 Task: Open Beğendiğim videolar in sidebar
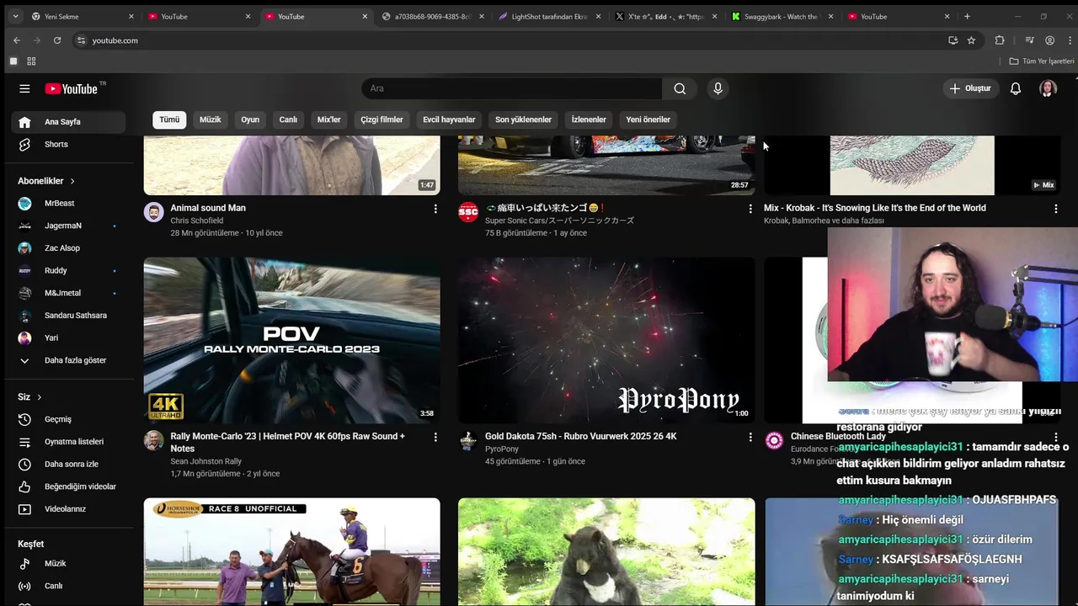(68, 486)
